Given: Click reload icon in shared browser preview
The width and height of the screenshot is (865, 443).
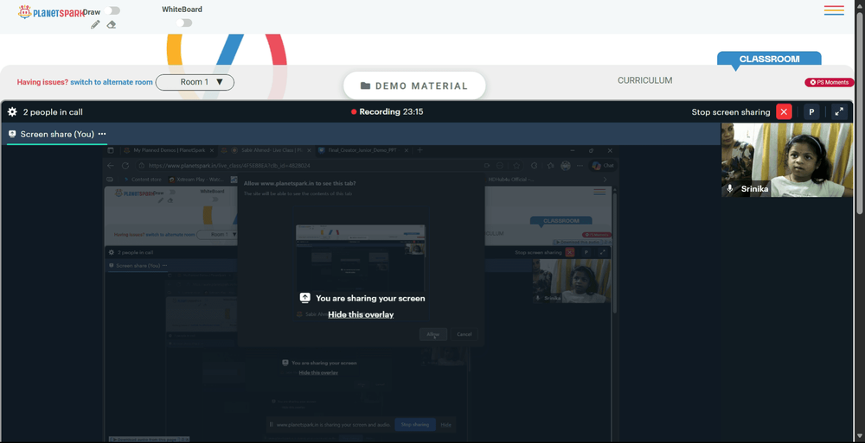Looking at the screenshot, I should pyautogui.click(x=125, y=165).
